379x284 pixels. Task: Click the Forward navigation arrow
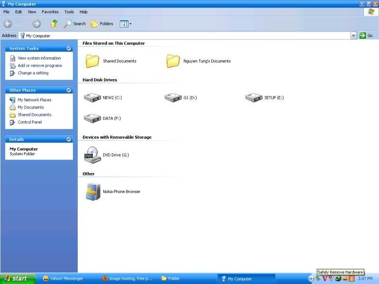(36, 24)
